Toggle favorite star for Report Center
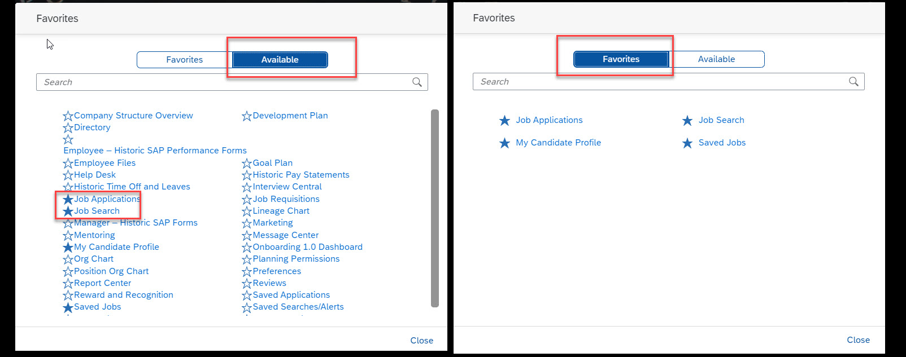906x357 pixels. point(68,284)
